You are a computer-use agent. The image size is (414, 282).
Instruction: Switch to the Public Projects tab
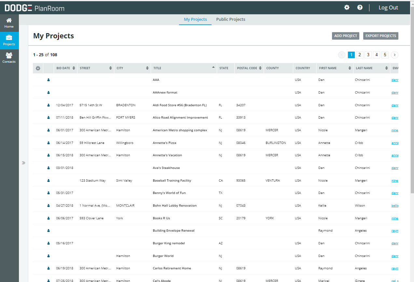point(230,19)
